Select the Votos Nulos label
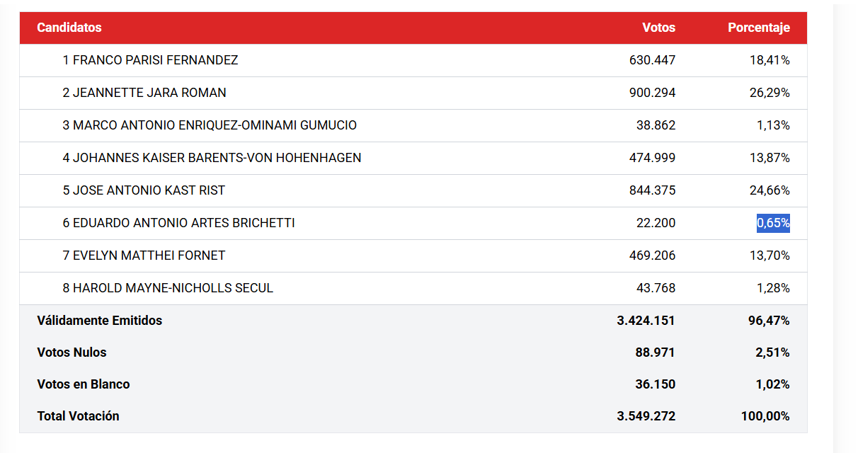 [x=71, y=352]
